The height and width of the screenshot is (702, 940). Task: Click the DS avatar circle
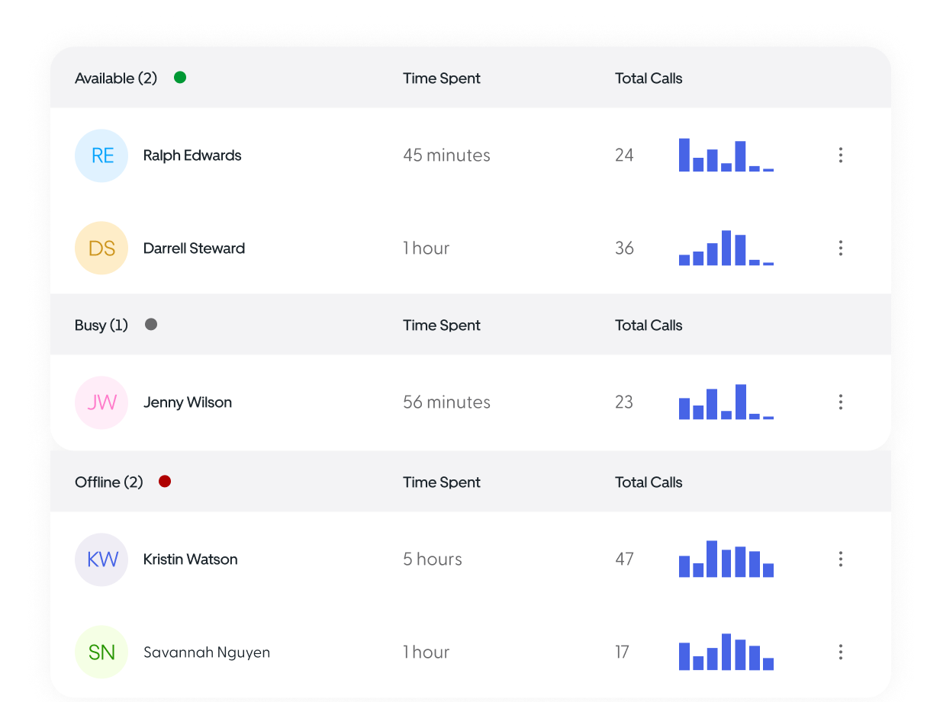[x=101, y=248]
